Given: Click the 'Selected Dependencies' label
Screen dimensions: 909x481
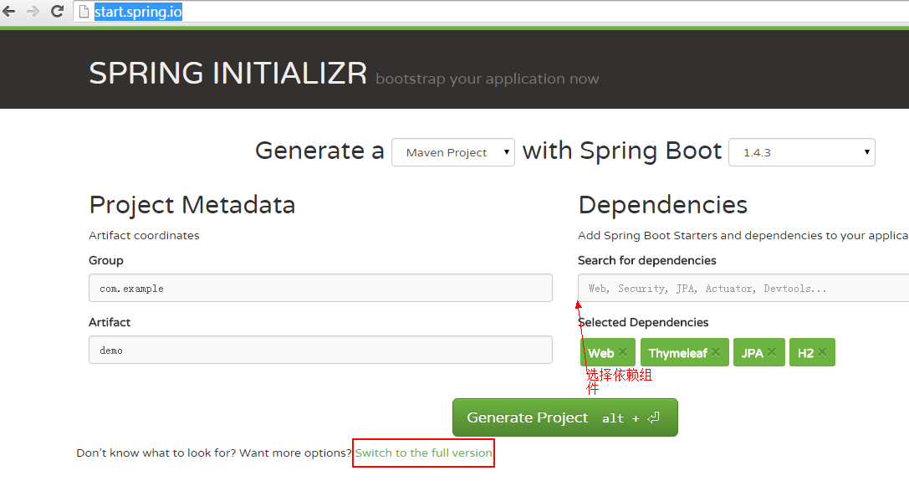Looking at the screenshot, I should (x=643, y=322).
